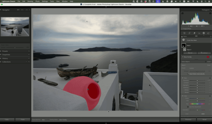Select the Crop overlay tool
The height and width of the screenshot is (124, 212).
click(189, 33)
